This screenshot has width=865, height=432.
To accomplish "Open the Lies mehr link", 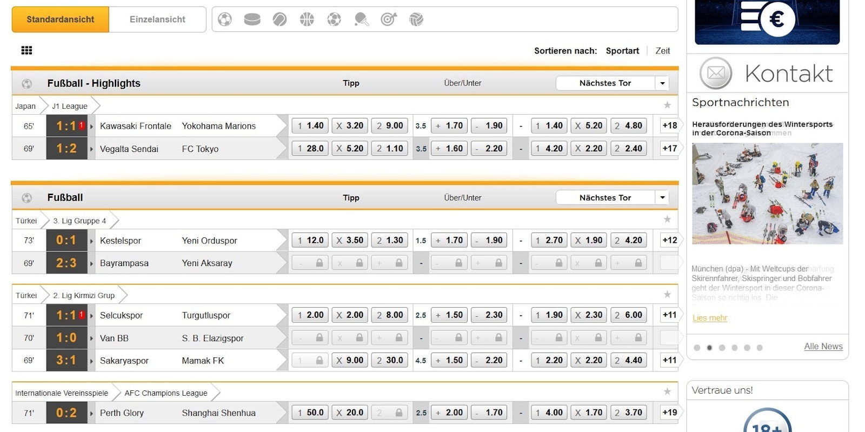I will (x=710, y=318).
